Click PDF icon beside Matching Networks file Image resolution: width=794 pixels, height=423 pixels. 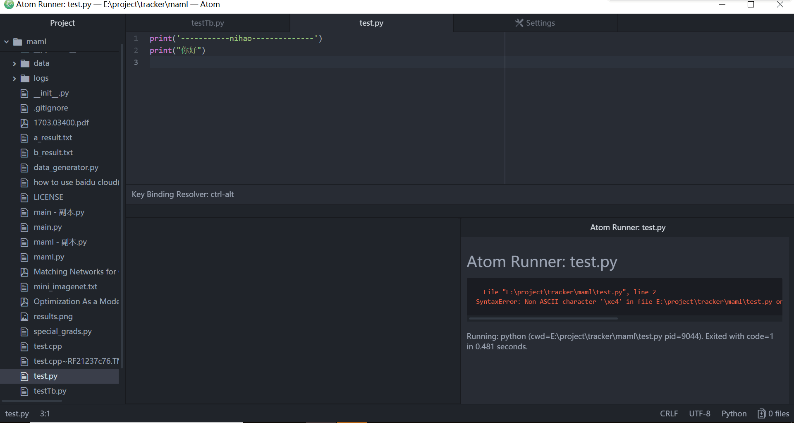(x=24, y=272)
